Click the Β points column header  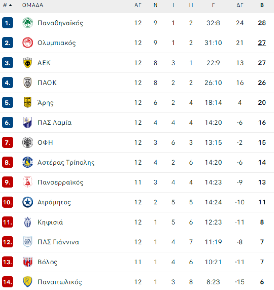pyautogui.click(x=262, y=5)
